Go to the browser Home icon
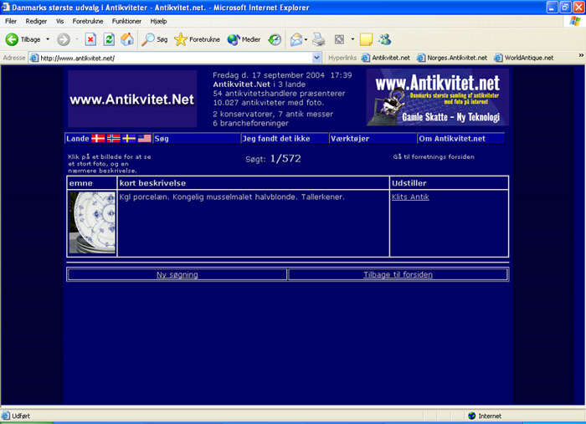Screen dimensions: 586x424 click(x=126, y=39)
